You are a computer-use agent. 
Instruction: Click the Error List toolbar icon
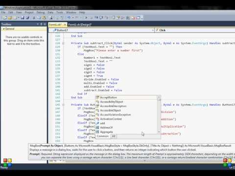pos(133,18)
